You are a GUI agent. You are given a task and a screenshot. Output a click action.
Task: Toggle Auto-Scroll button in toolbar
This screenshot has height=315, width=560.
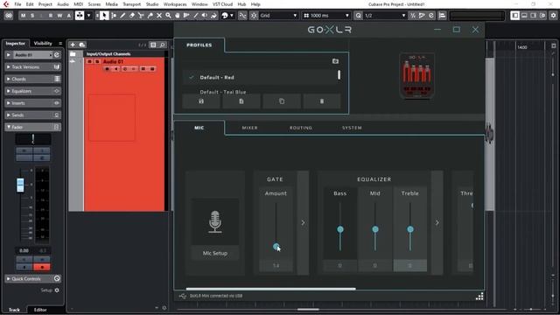80,16
